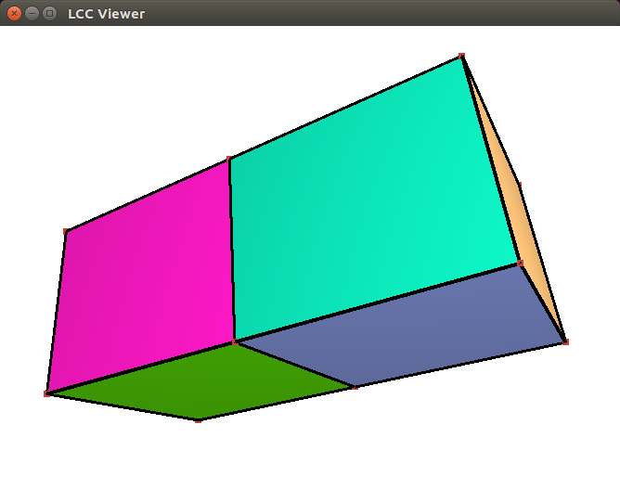Close the LCC Viewer window
Screen dimensions: 620x489
pos(14,13)
